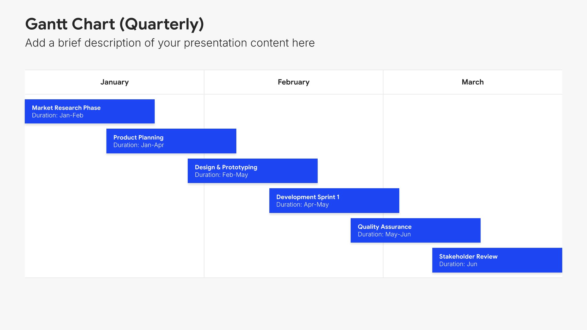Click the "Duration: Feb-May" text
This screenshot has width=587, height=330.
pyautogui.click(x=221, y=175)
